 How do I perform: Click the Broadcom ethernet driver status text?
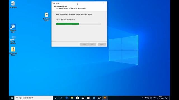[68, 20]
